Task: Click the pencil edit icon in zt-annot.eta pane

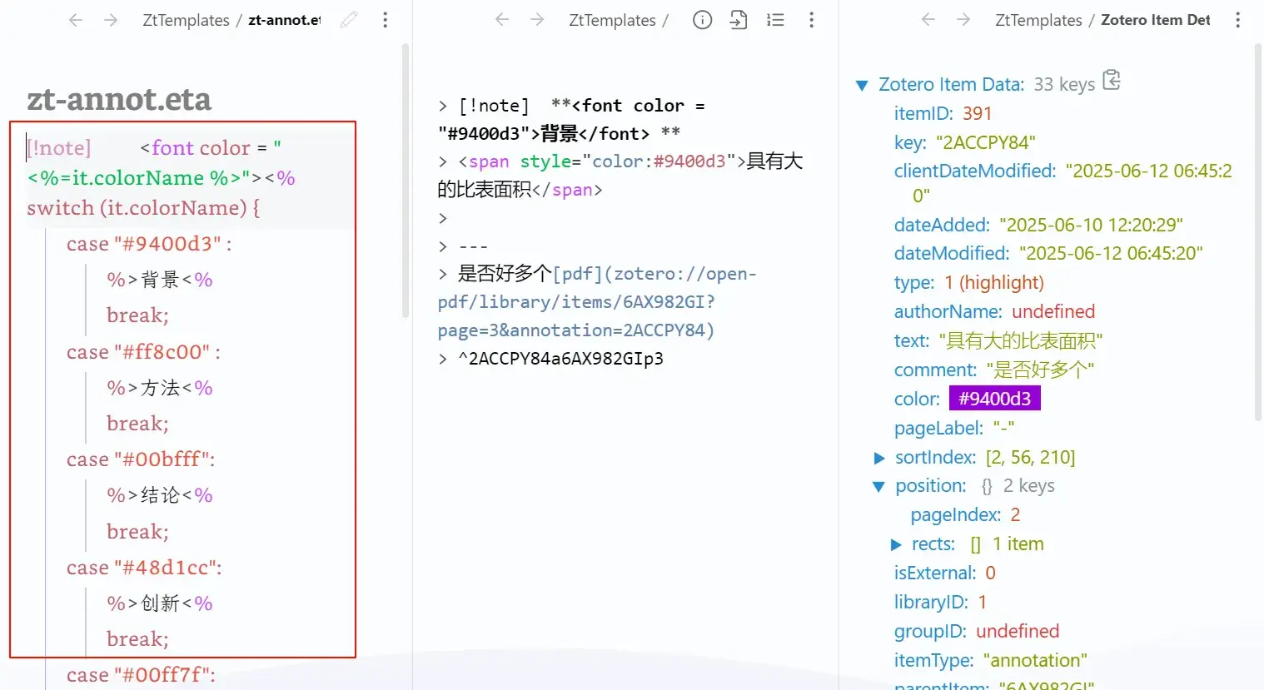Action: click(349, 20)
